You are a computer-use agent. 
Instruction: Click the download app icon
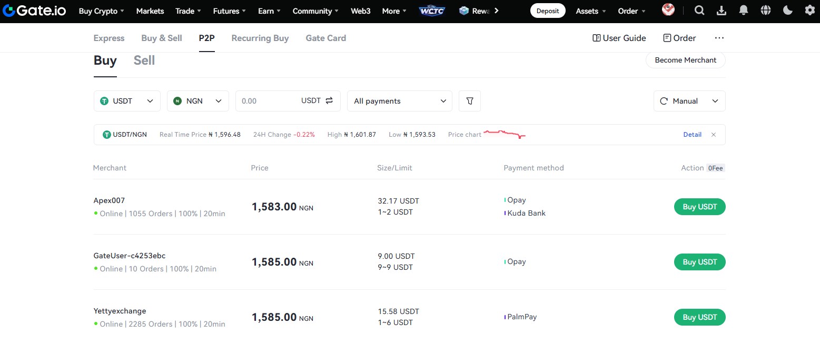pos(722,11)
